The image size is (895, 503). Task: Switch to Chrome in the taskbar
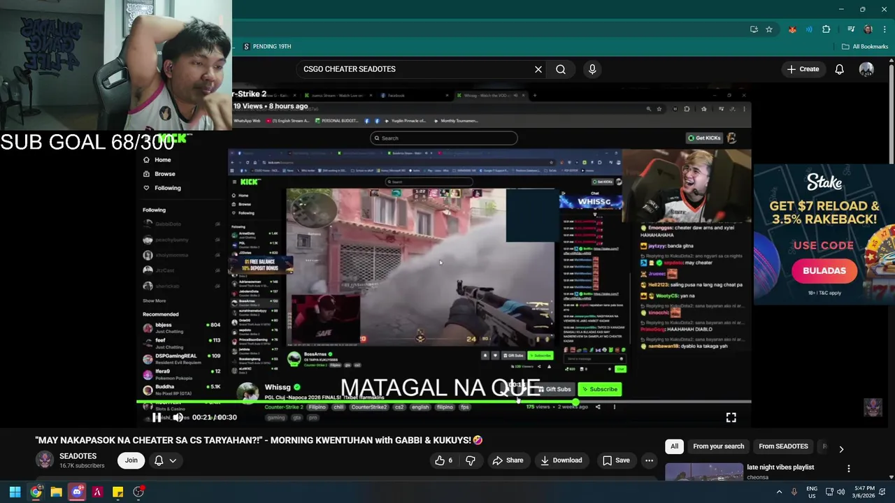[x=36, y=492]
